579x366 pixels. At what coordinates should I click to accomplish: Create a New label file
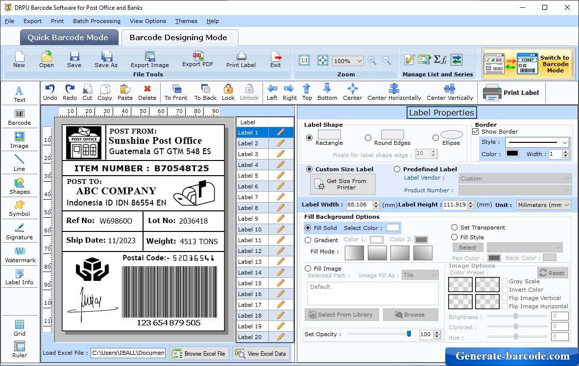click(x=19, y=59)
